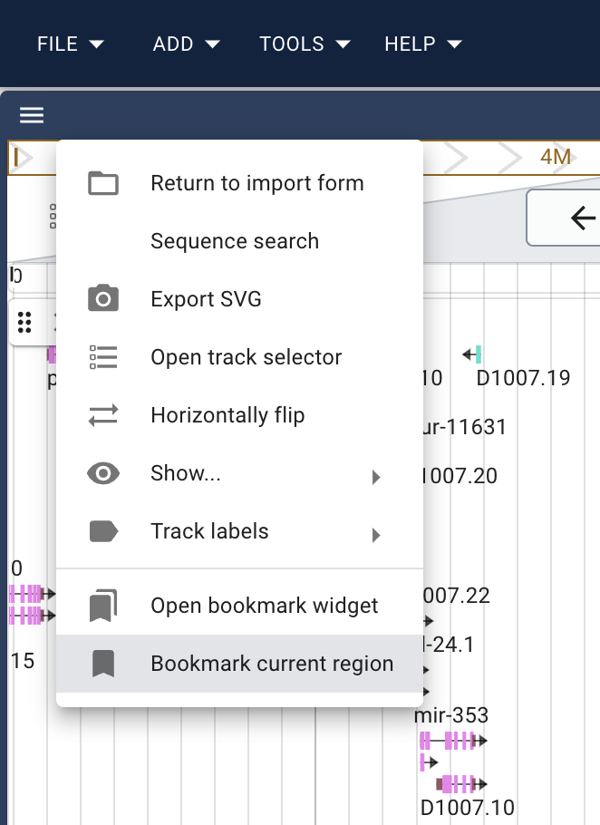Click the folder icon for import form
The height and width of the screenshot is (825, 600).
coord(103,183)
